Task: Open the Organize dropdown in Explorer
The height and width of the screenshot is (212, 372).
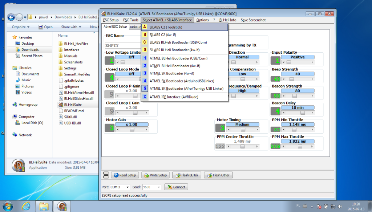Action: coord(20,27)
